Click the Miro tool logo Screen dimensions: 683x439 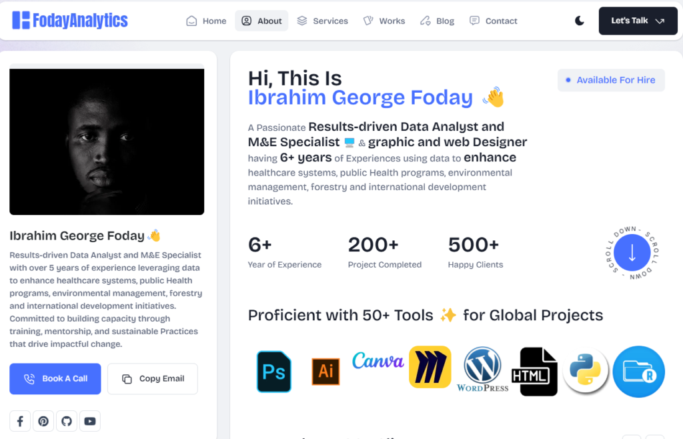[x=430, y=366]
